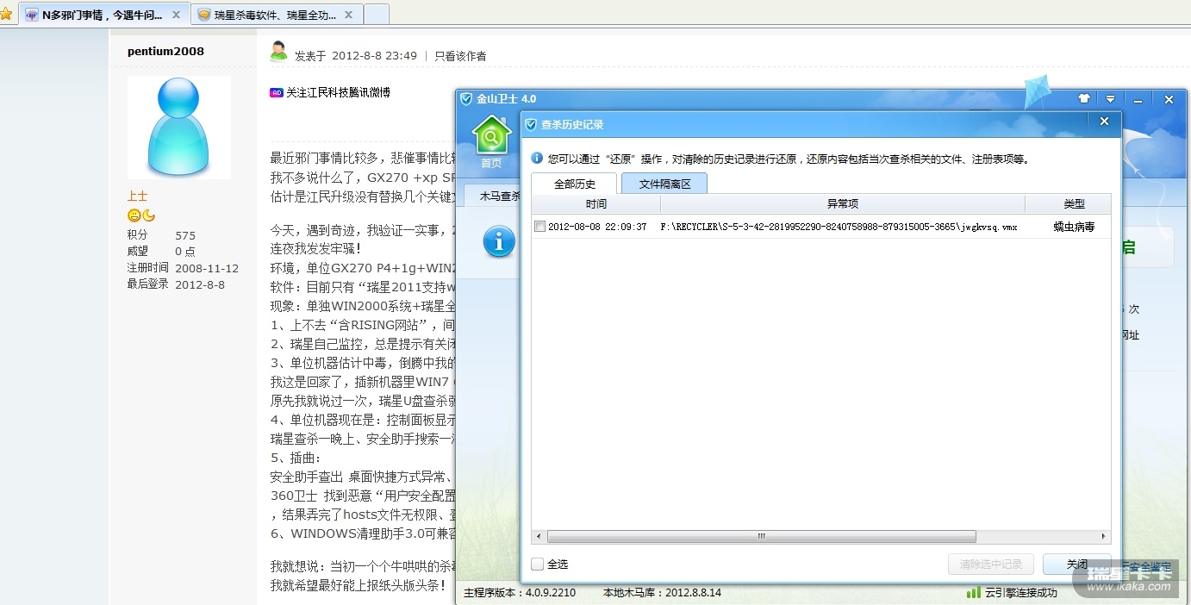Click the 蠕虫病毒 type cell
Viewport: 1191px width, 605px height.
(1074, 227)
